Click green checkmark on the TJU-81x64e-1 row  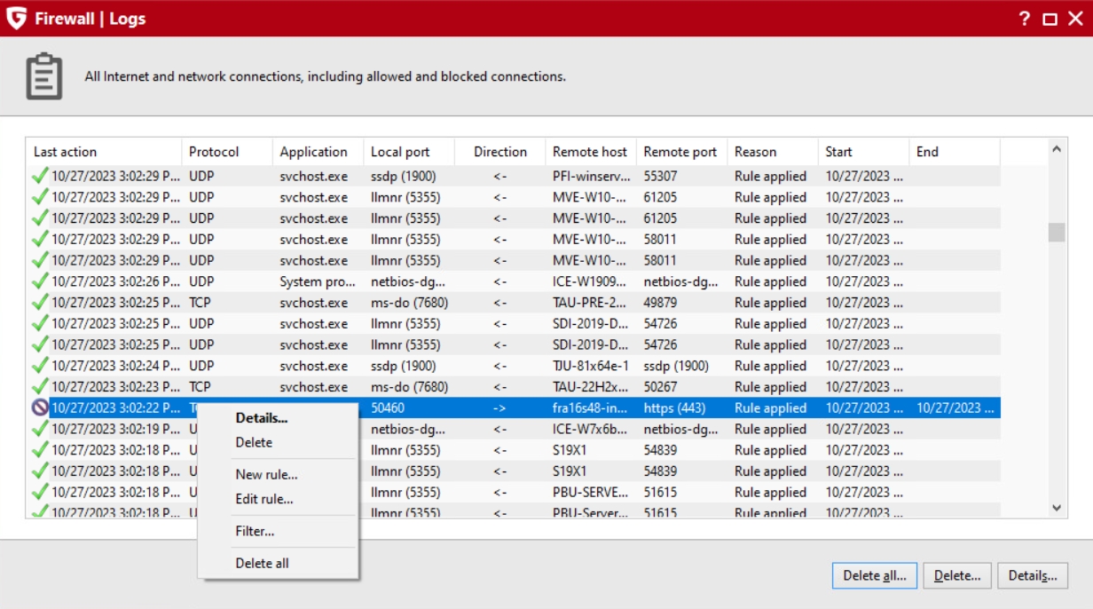click(x=40, y=365)
